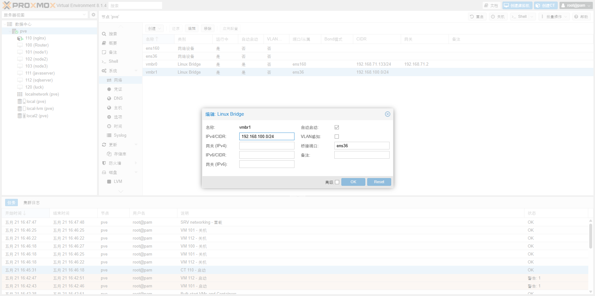Toggle the Autostart checkbox in dialog
Viewport: 595px width, 296px height.
click(x=337, y=127)
